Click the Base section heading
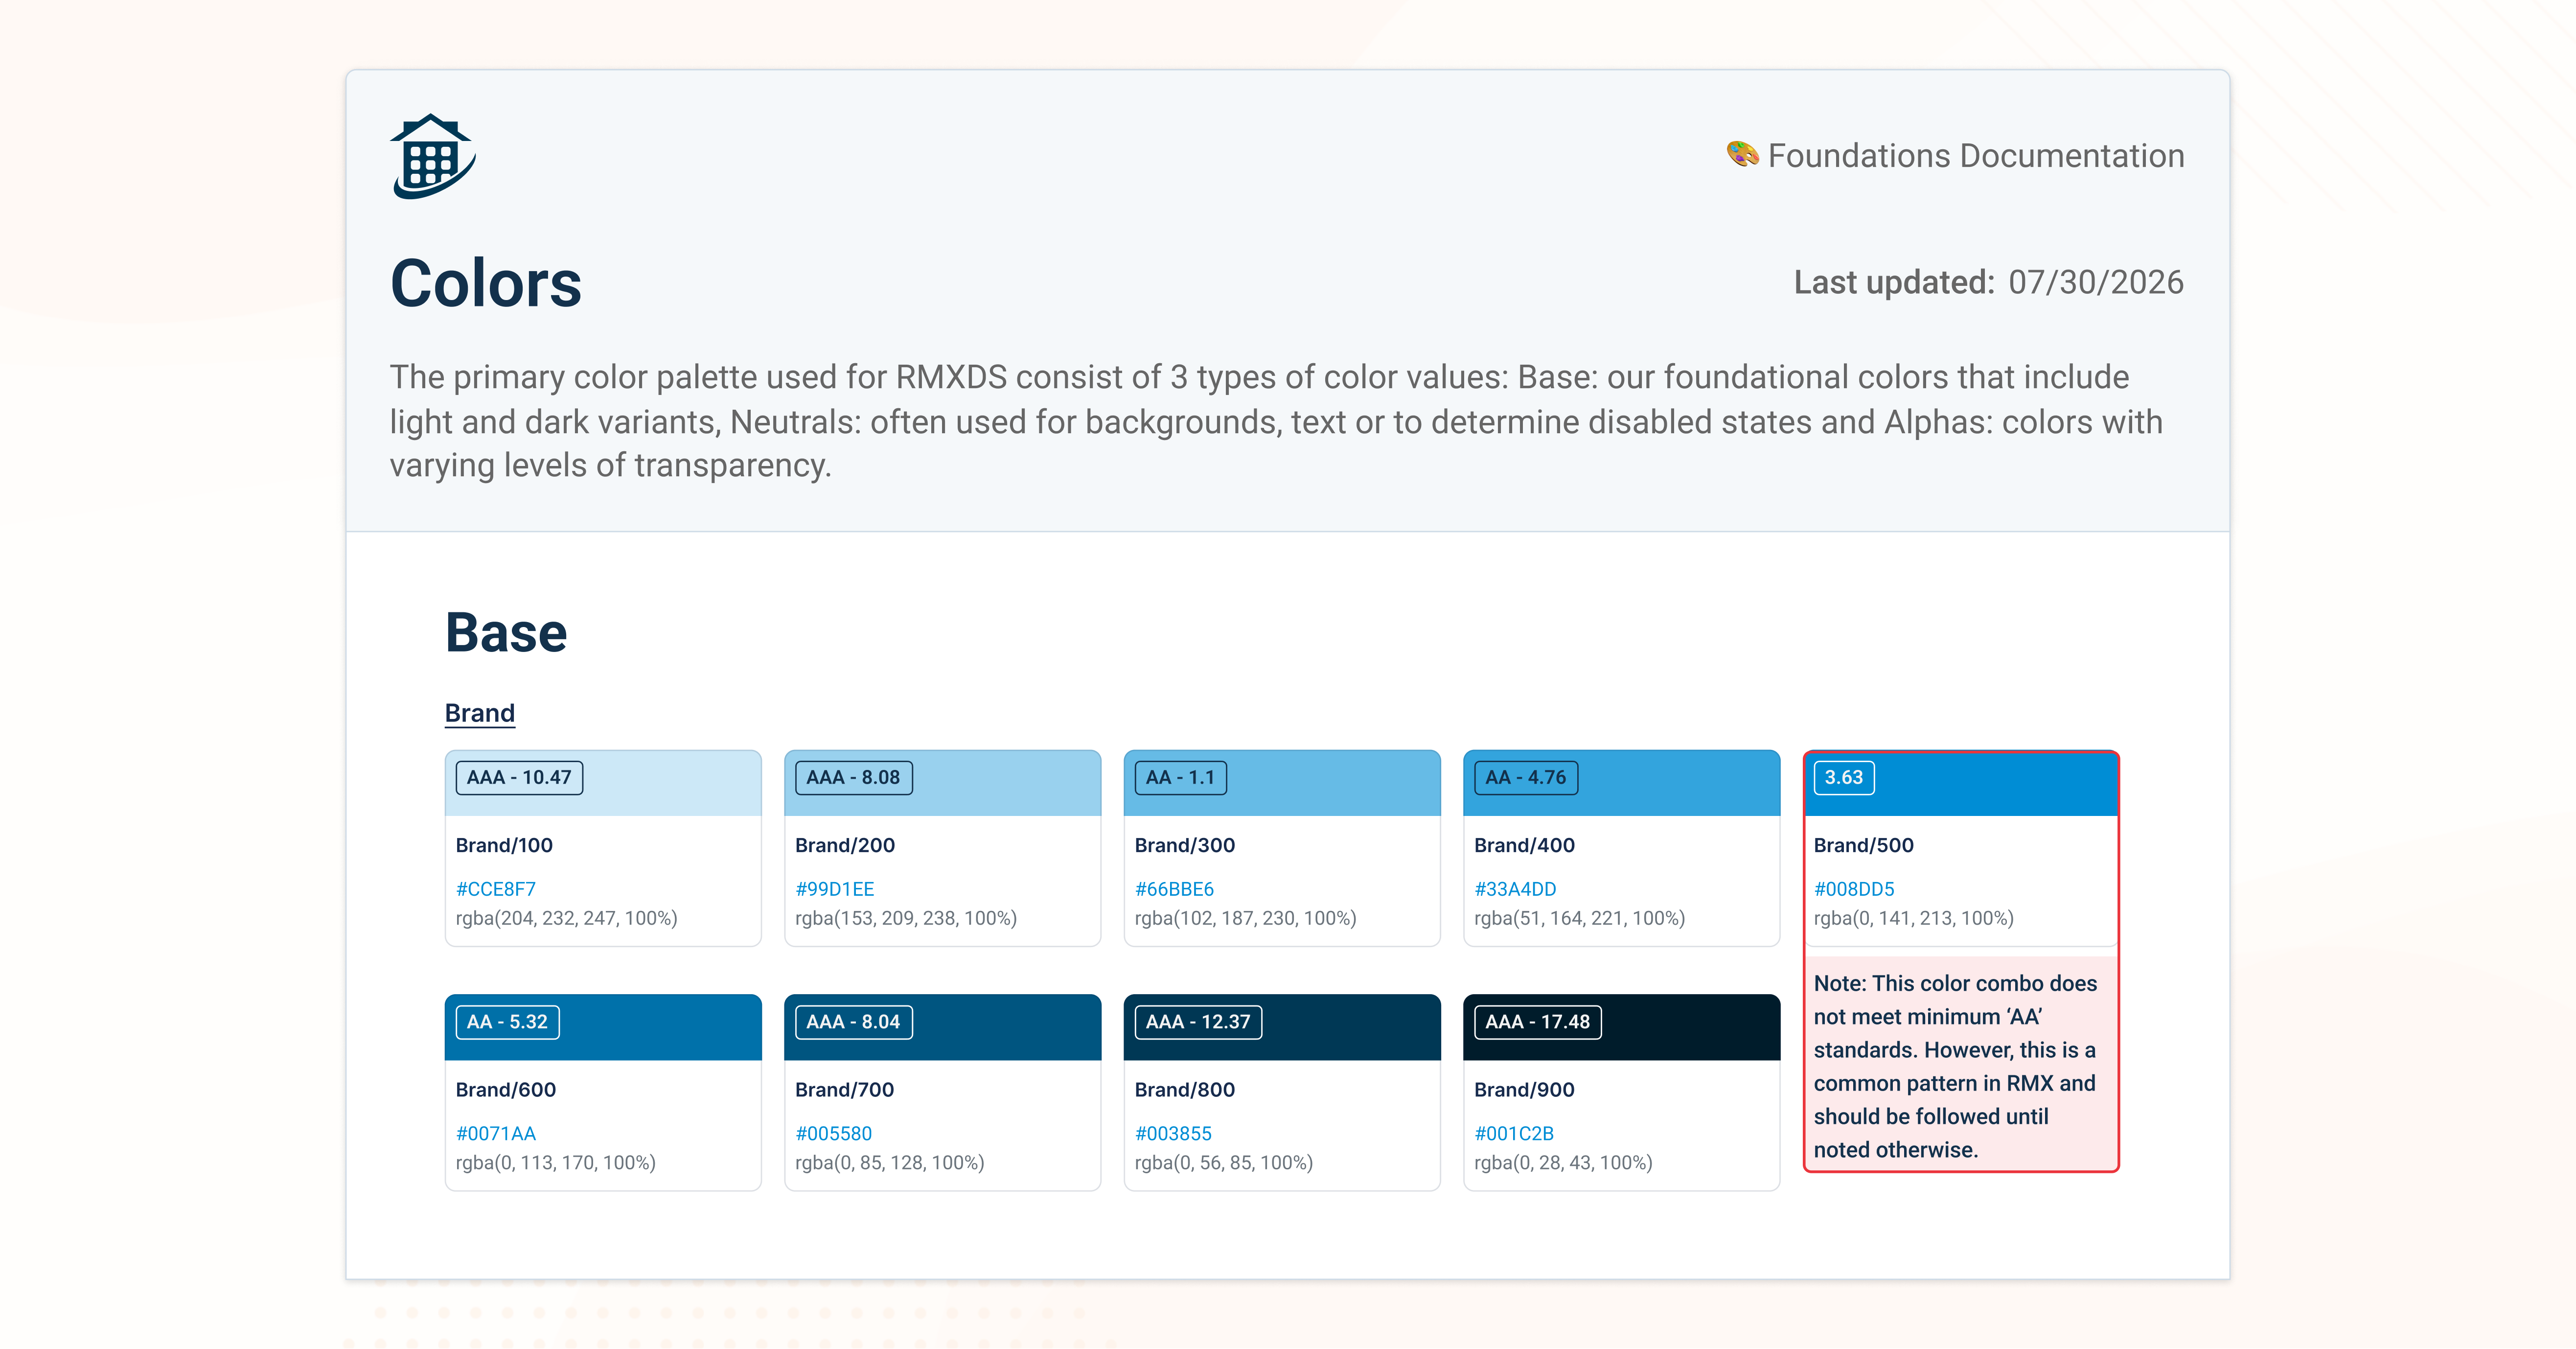This screenshot has width=2576, height=1349. [506, 632]
